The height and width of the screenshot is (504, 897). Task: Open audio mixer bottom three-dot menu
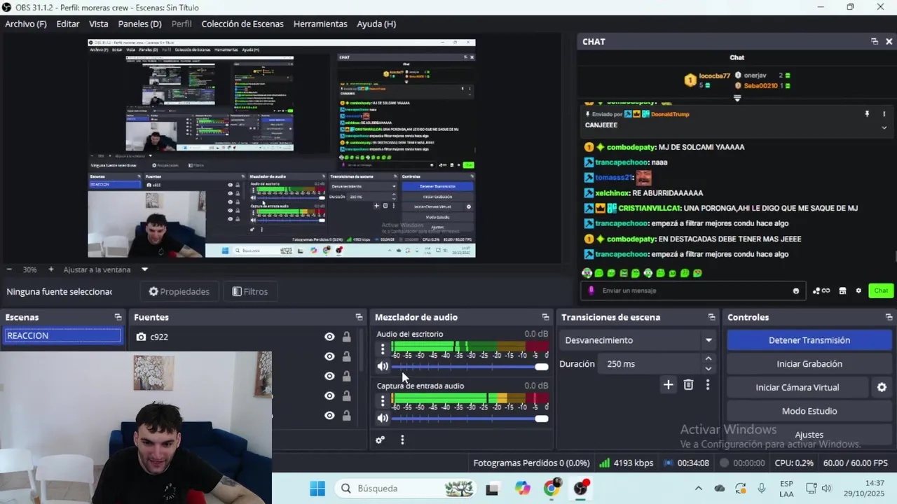pyautogui.click(x=402, y=440)
